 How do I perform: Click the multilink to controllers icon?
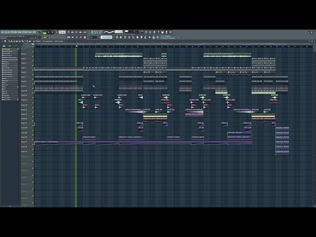click(85, 37)
